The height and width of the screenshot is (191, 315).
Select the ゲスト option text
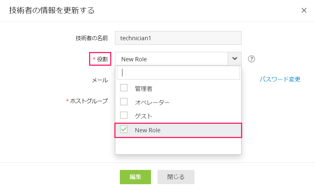pos(144,116)
